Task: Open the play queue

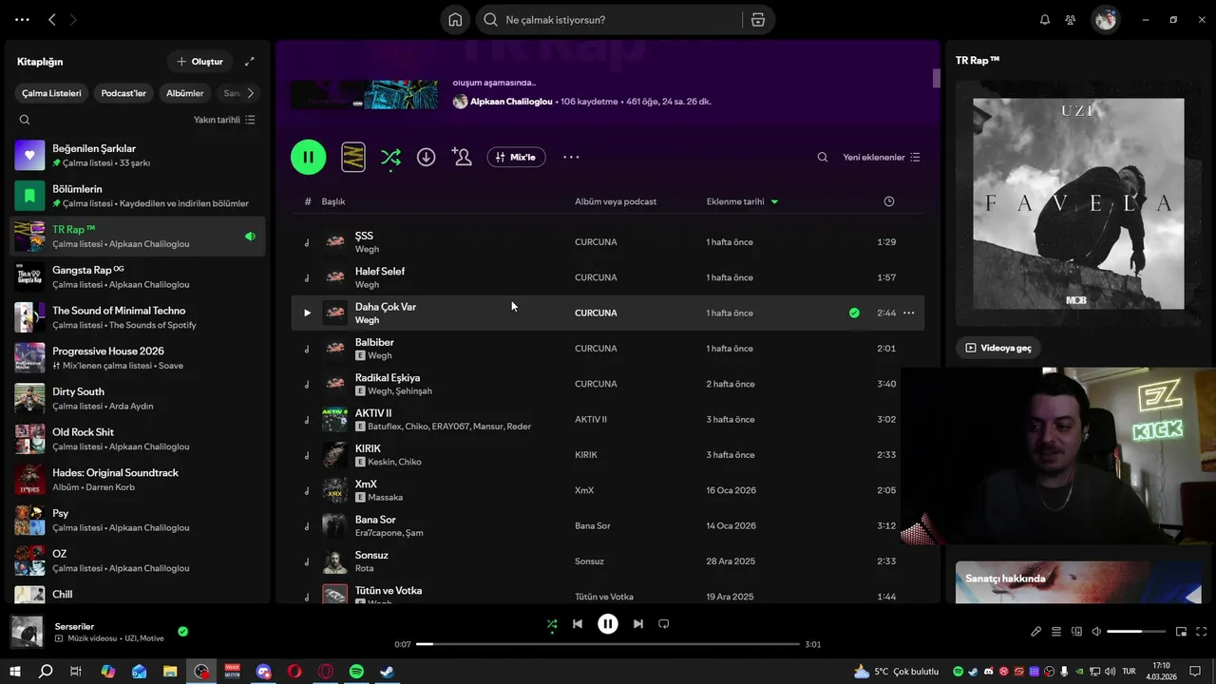Action: click(x=1056, y=632)
